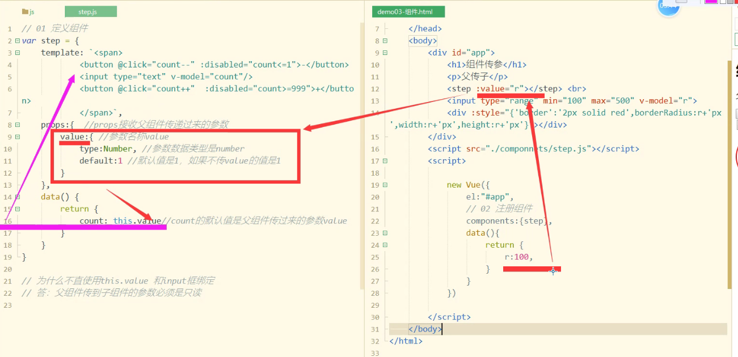The image size is (738, 357).
Task: Click the highlighted '</body>' on line 31
Action: 425,329
